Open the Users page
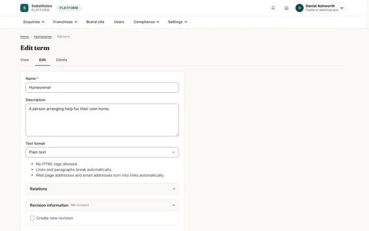This screenshot has height=231, width=369. pyautogui.click(x=119, y=22)
